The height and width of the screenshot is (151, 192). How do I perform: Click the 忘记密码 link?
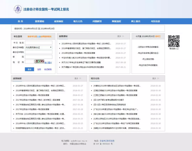(48, 69)
